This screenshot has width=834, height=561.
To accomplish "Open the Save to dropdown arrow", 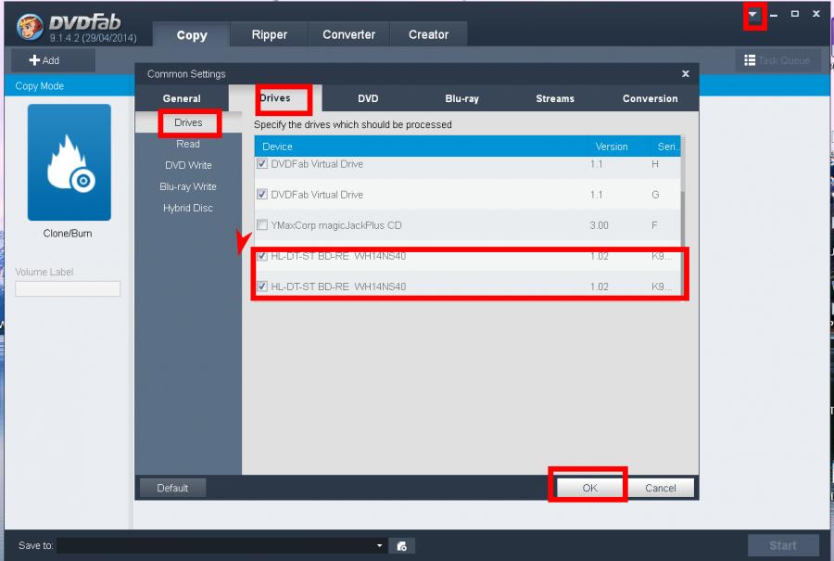I will (x=379, y=545).
